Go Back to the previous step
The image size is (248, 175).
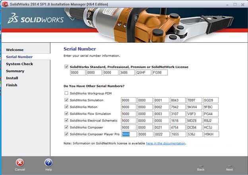[x=201, y=169]
